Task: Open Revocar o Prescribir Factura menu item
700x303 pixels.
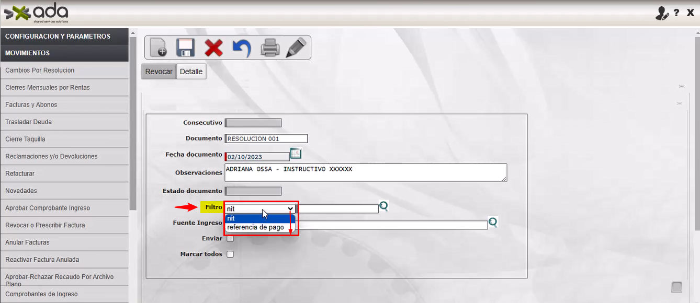Action: click(x=45, y=225)
